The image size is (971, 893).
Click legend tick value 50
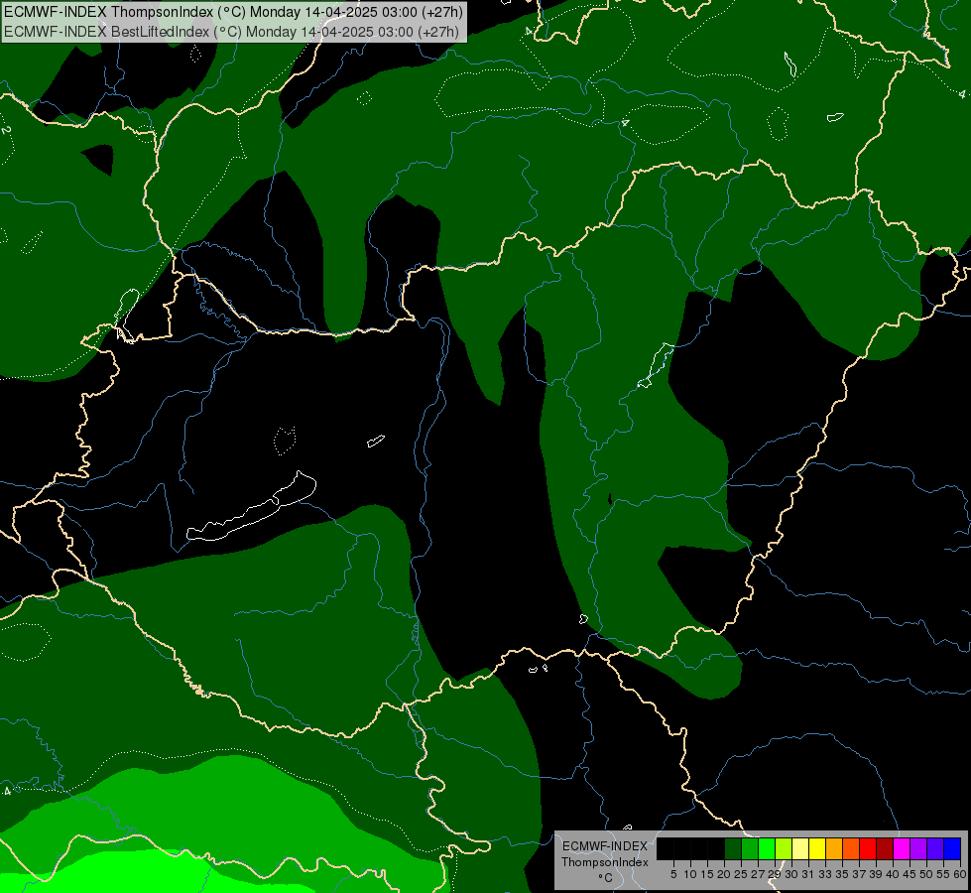(926, 874)
